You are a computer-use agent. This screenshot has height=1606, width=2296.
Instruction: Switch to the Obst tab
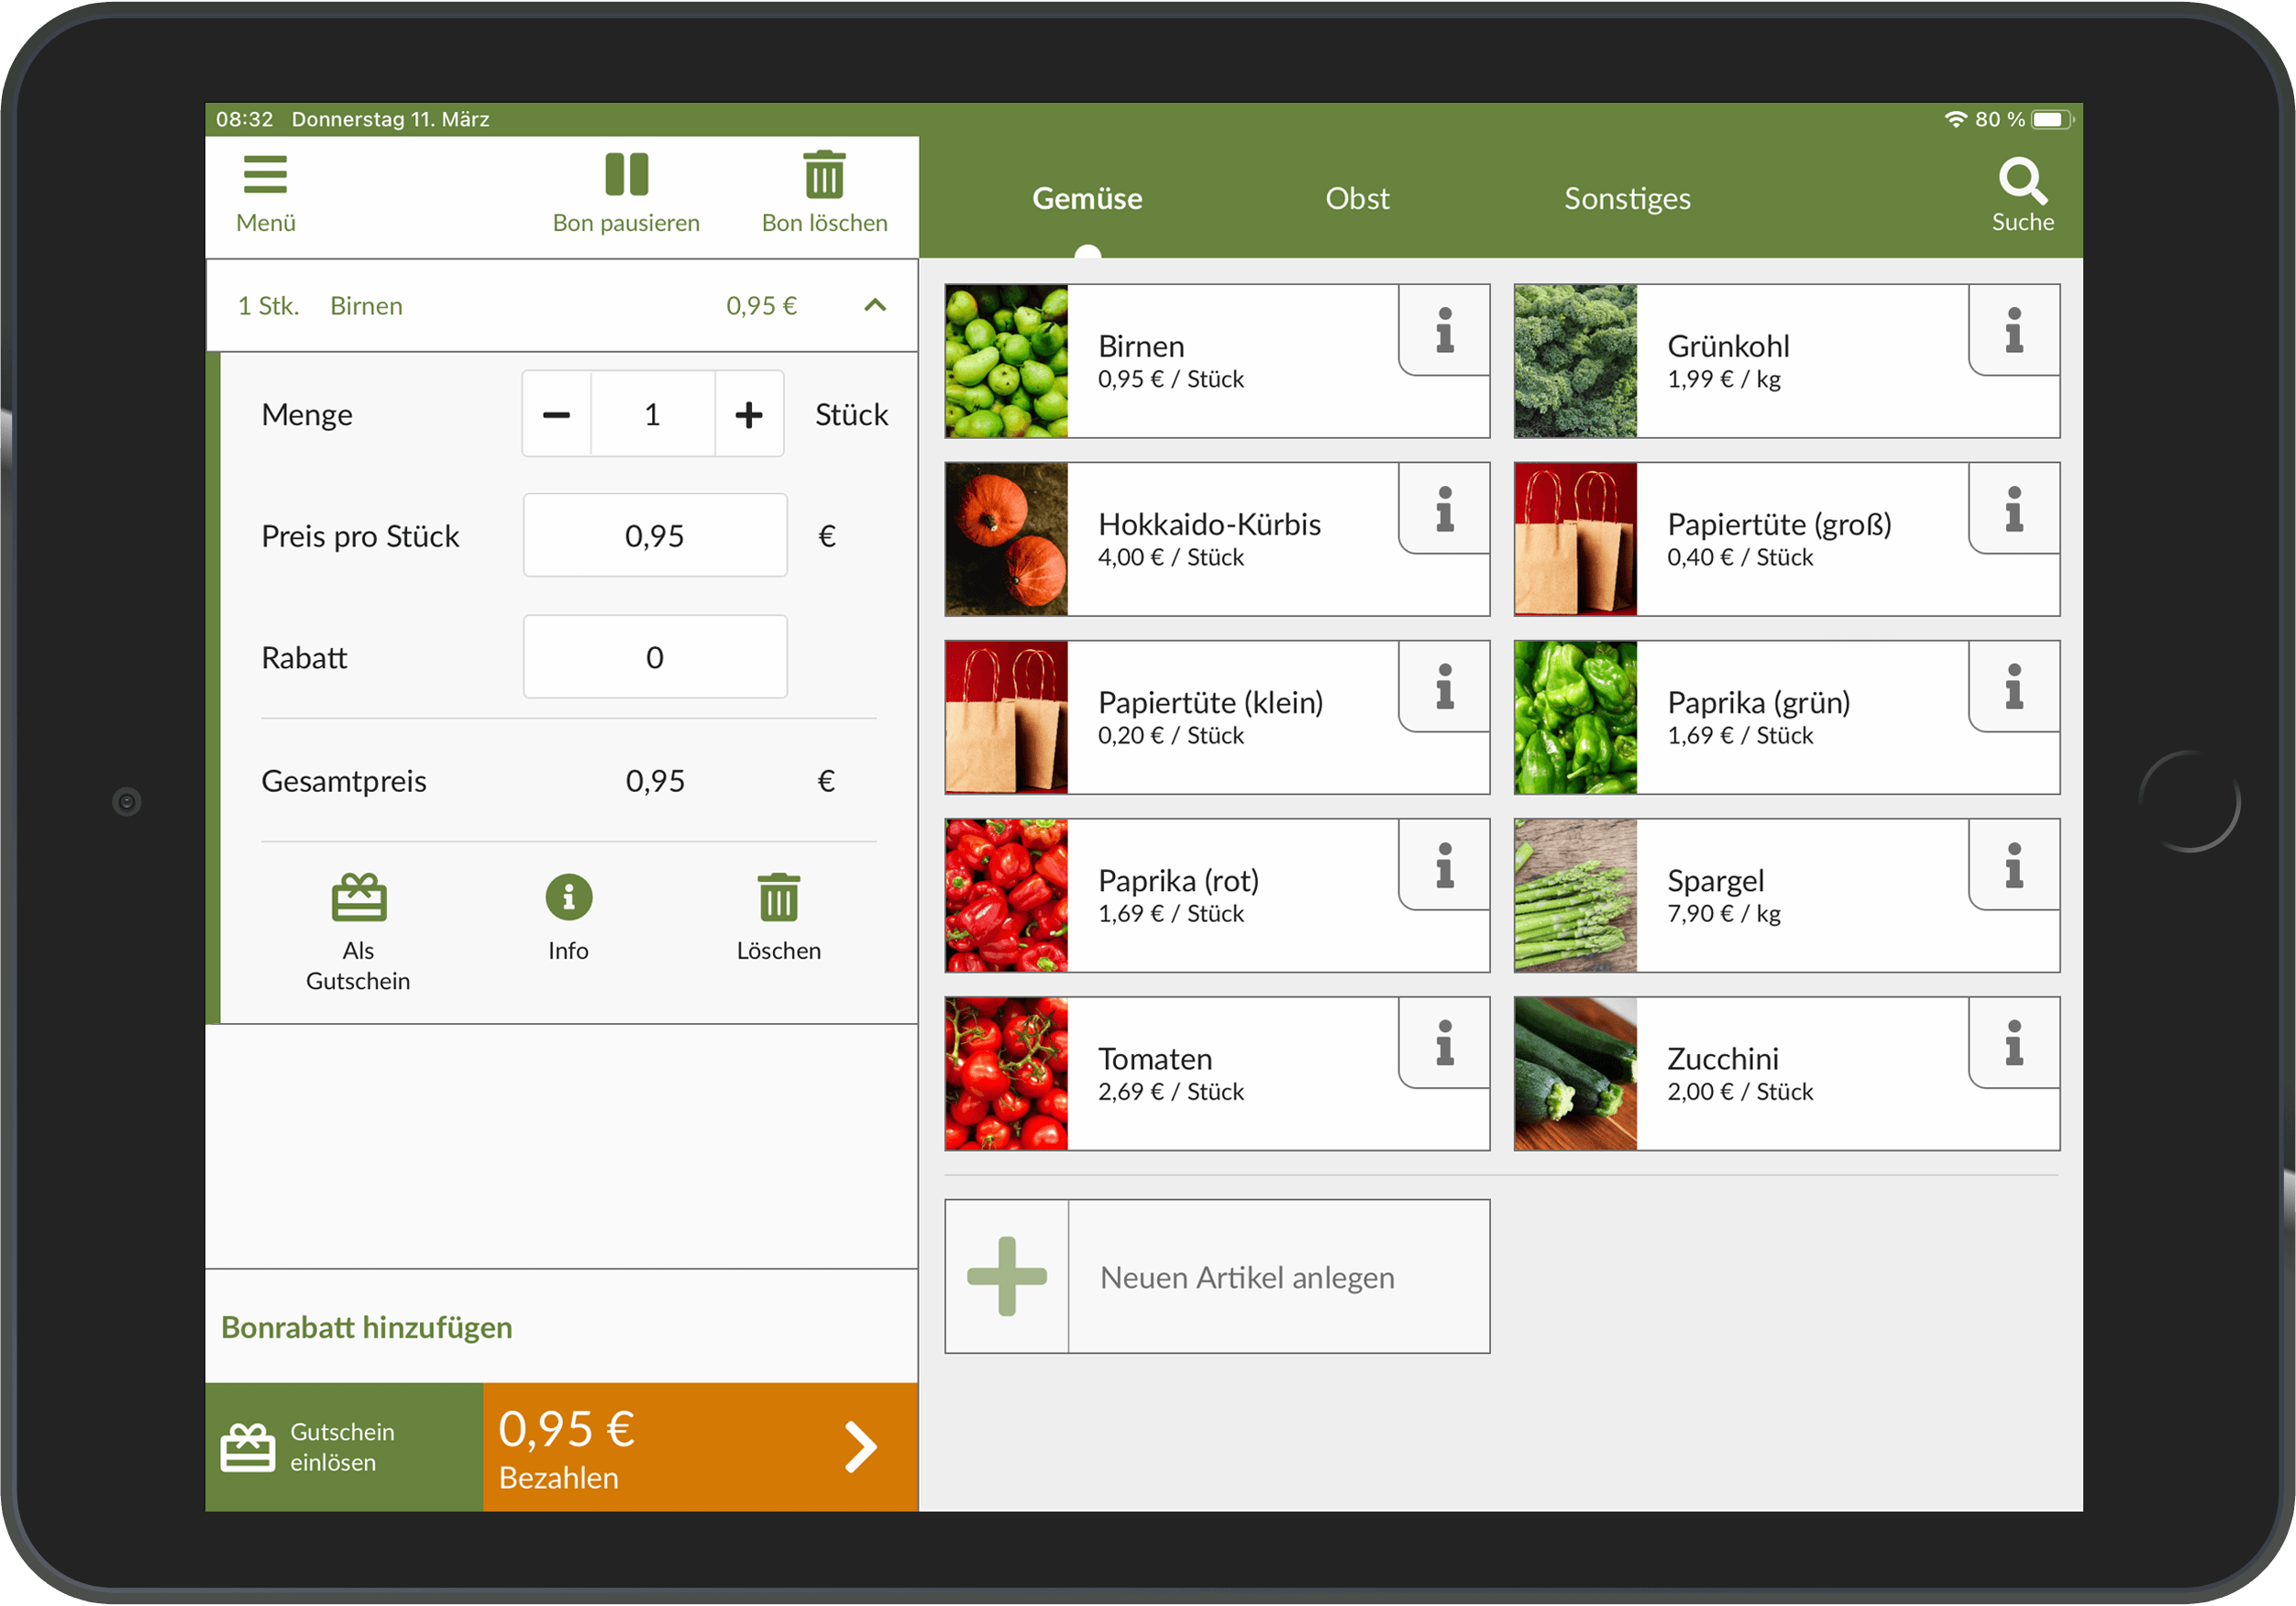pos(1357,198)
